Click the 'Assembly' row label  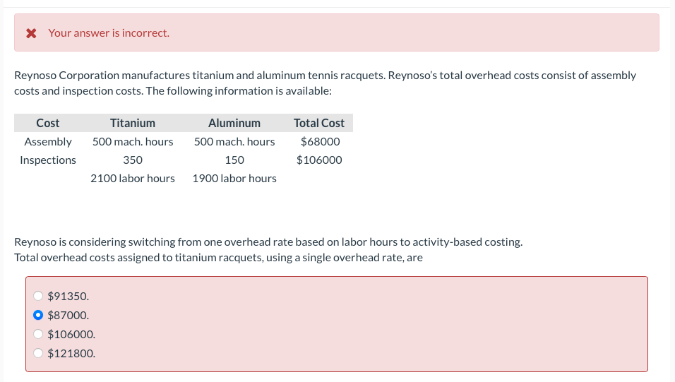click(x=48, y=142)
